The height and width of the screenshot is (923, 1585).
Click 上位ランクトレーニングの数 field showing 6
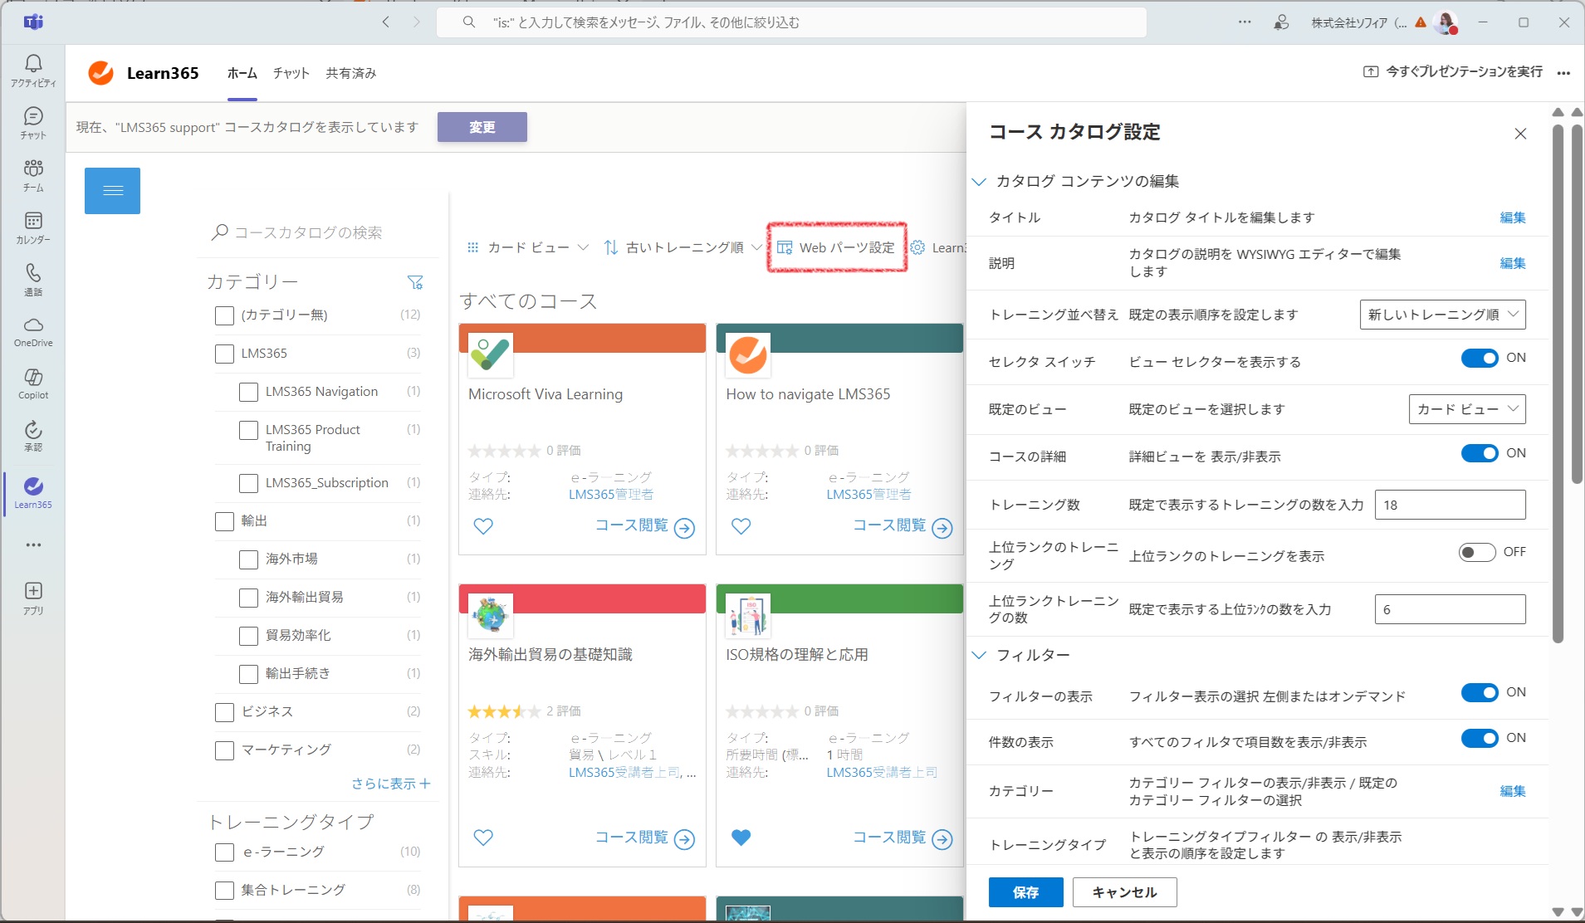[1450, 609]
